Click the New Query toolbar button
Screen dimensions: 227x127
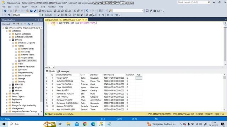[x=45, y=11]
